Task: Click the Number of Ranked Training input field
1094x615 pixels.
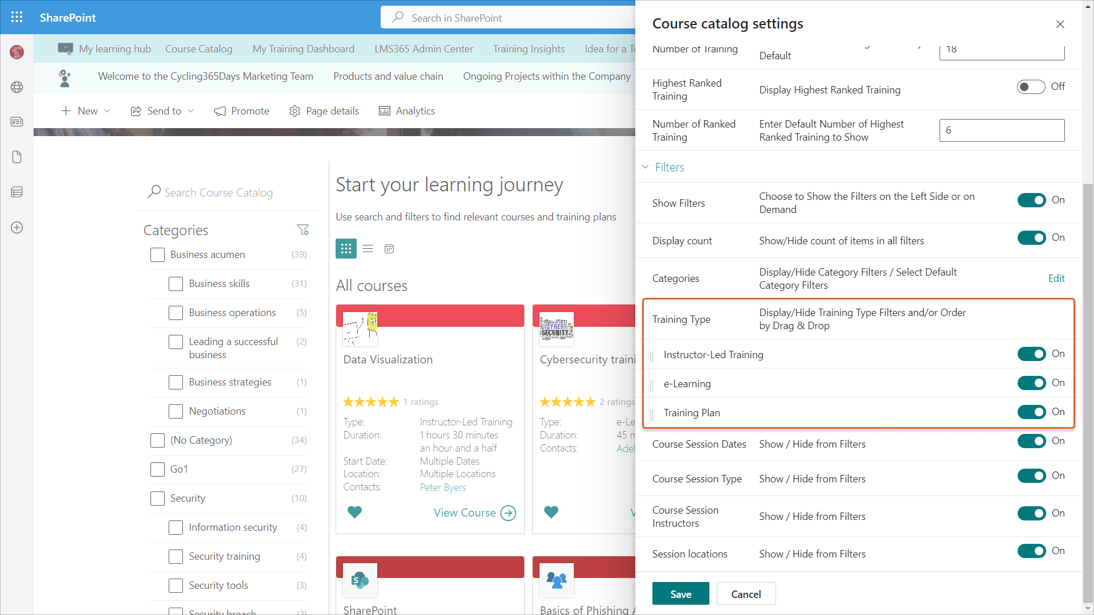Action: pos(1001,130)
